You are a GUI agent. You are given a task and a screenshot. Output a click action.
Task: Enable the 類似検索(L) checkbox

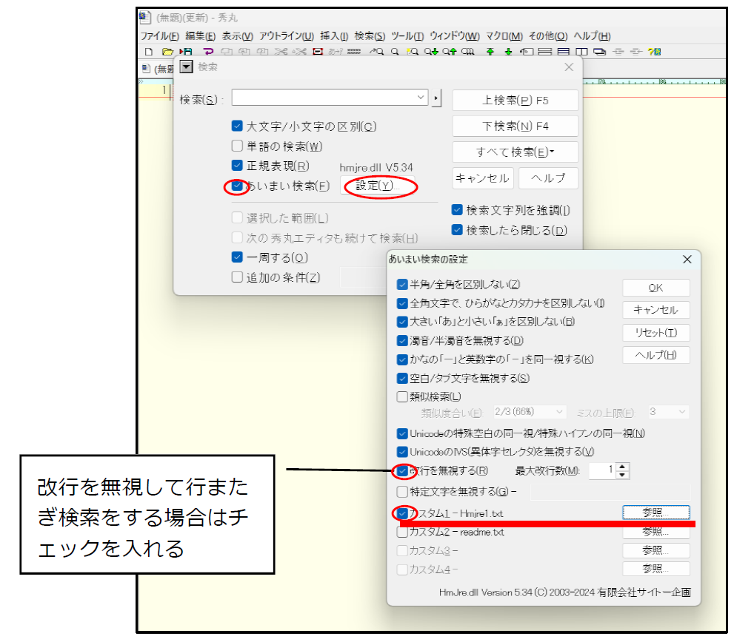402,397
